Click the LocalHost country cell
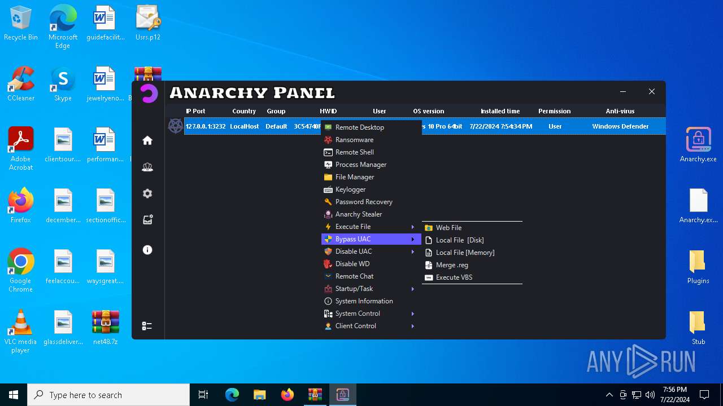Screen dimensions: 723x406 coord(245,126)
